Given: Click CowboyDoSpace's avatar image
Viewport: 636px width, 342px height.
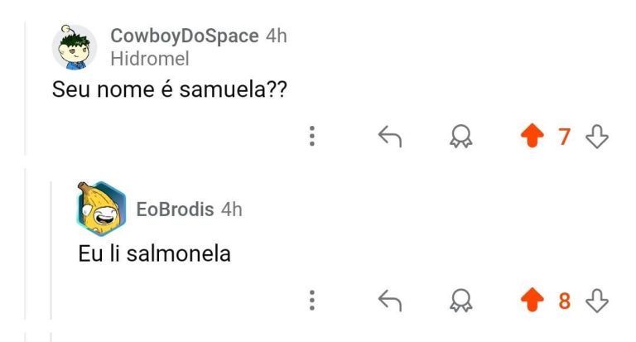Looking at the screenshot, I should pos(75,47).
